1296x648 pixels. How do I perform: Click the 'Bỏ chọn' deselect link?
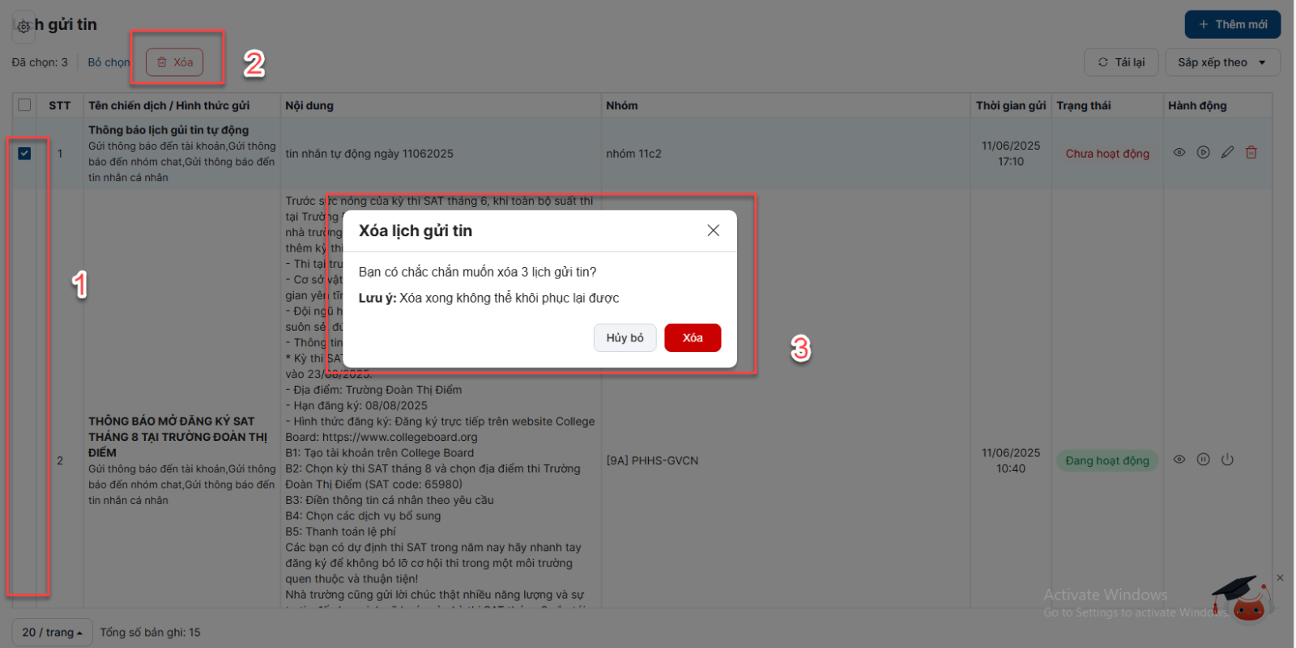click(109, 62)
